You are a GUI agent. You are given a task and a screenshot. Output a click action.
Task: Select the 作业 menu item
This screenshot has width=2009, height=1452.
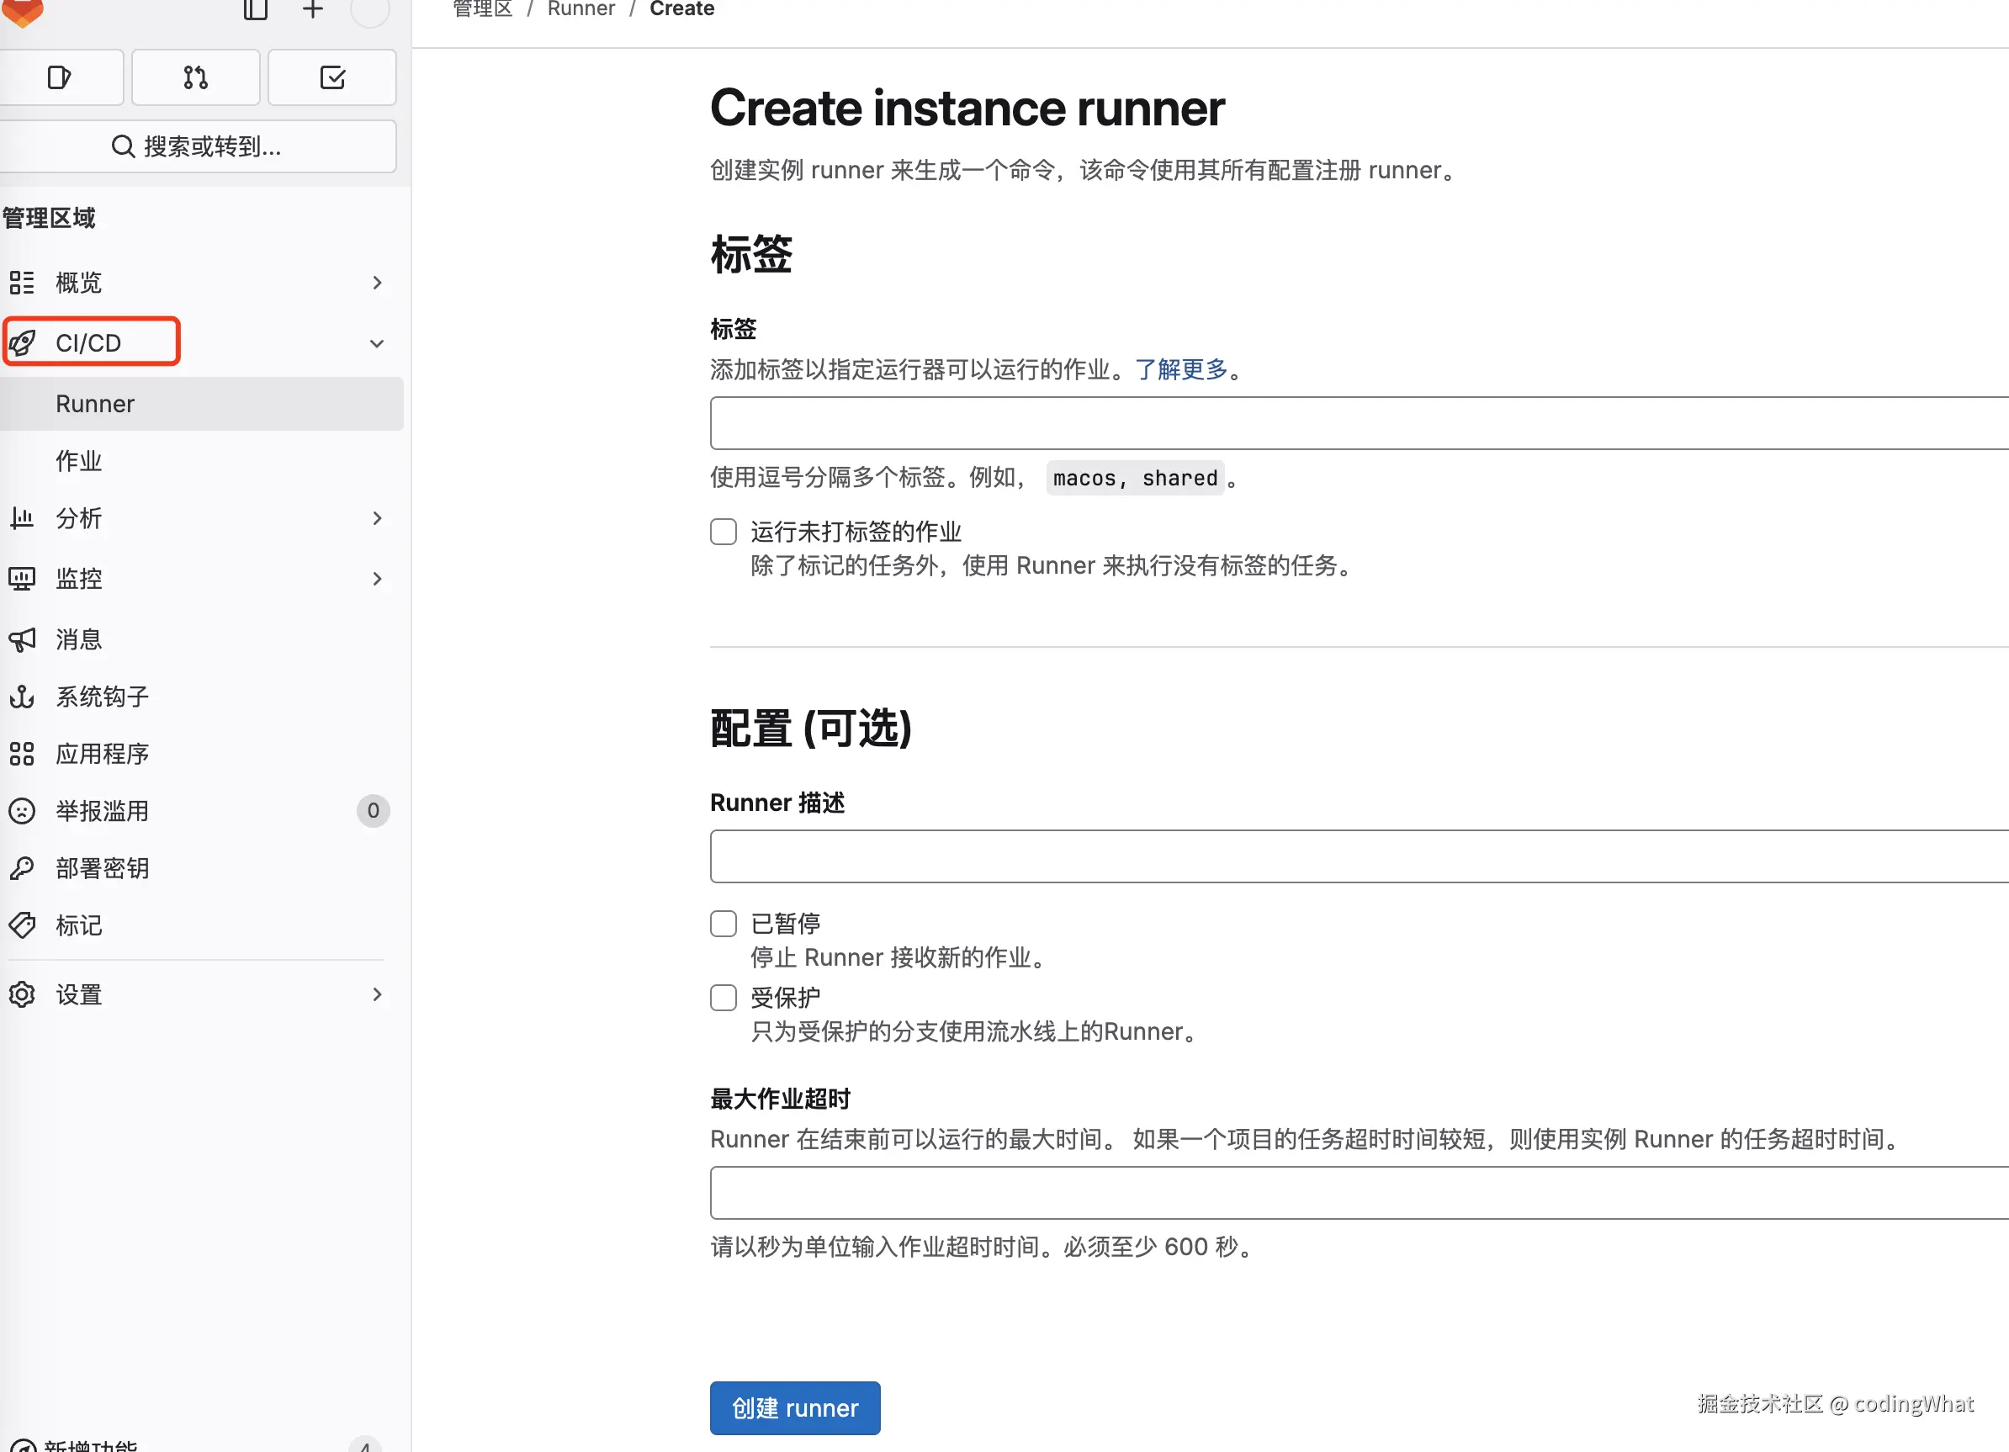tap(79, 461)
